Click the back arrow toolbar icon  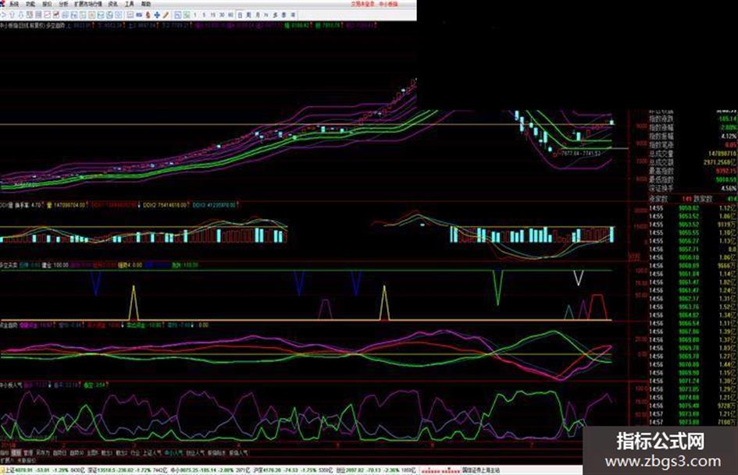(3, 15)
